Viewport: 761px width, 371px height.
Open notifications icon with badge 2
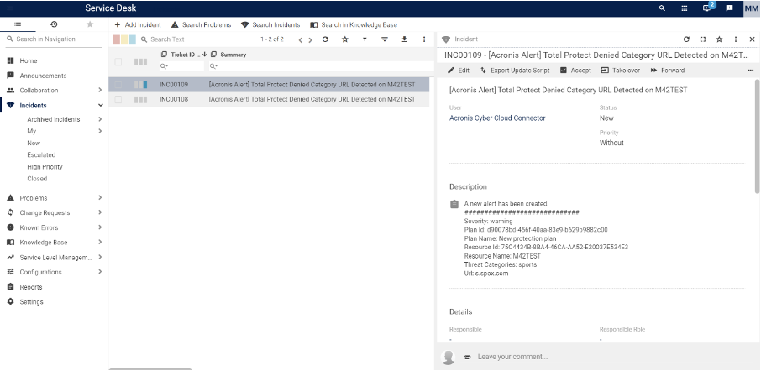click(707, 8)
